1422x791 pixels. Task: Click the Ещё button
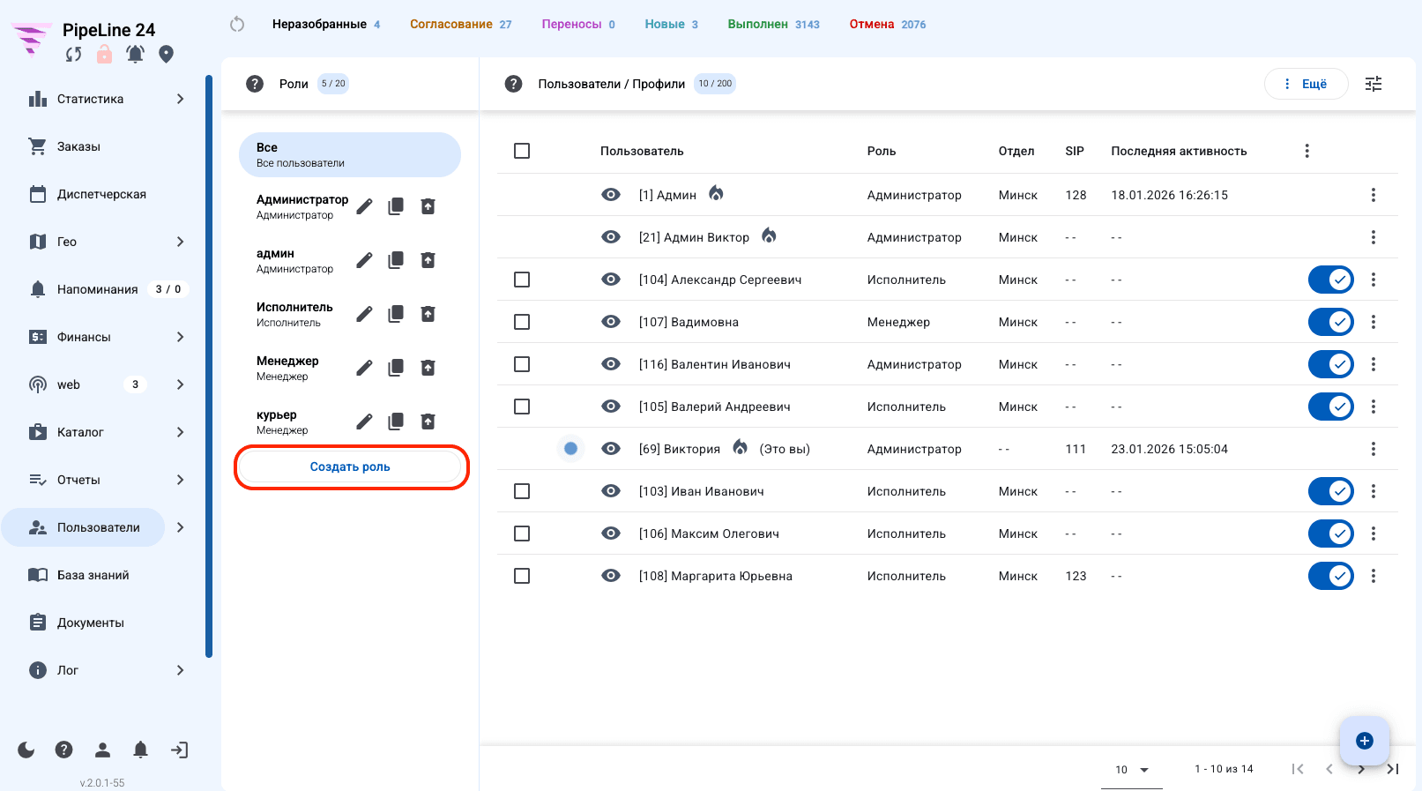[1306, 84]
